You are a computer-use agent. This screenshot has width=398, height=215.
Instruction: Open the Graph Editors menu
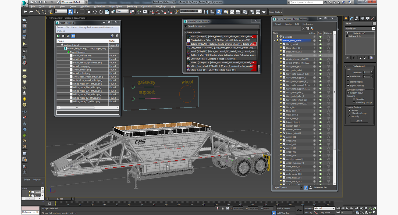point(116,6)
